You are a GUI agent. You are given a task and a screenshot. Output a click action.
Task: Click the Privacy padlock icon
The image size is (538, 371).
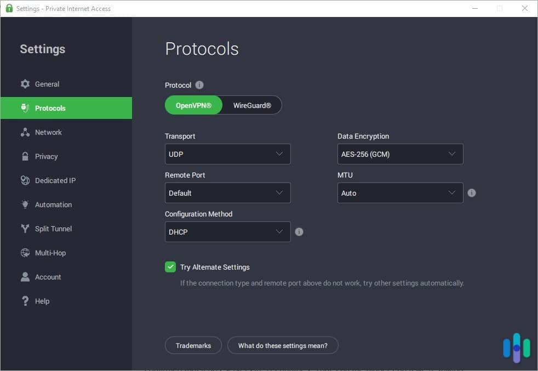click(x=25, y=157)
